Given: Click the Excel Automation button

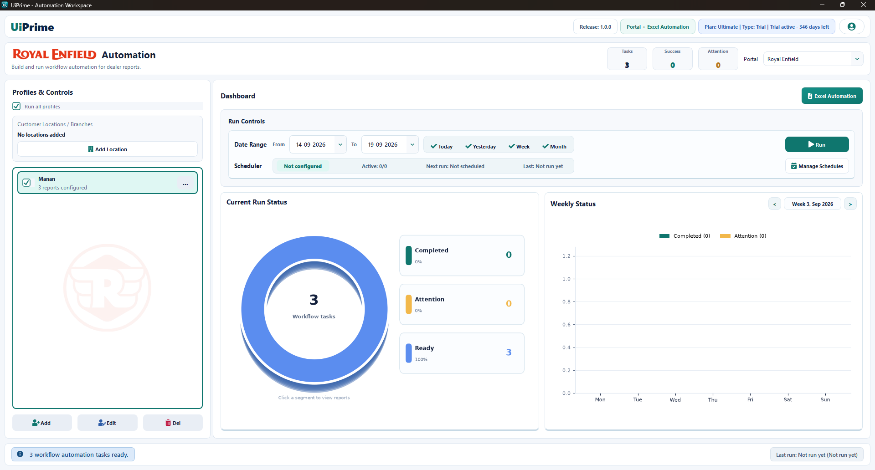Looking at the screenshot, I should 832,96.
